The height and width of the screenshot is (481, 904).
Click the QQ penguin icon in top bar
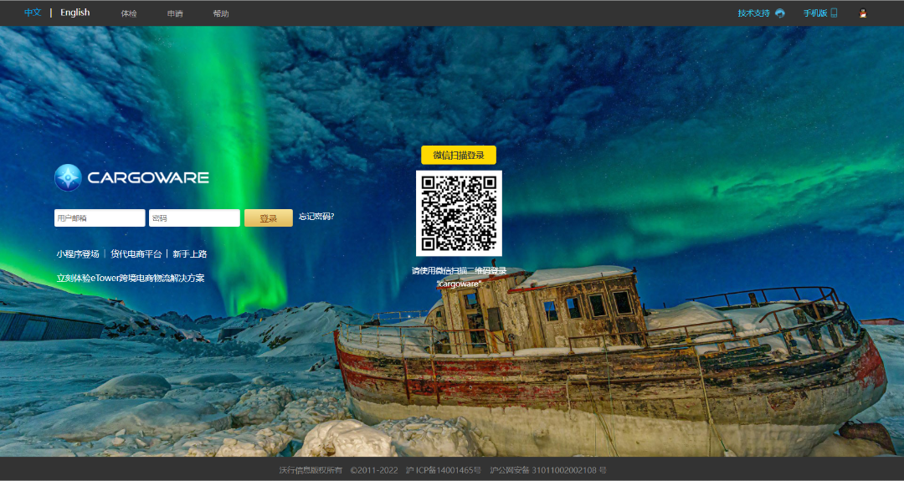coord(863,13)
